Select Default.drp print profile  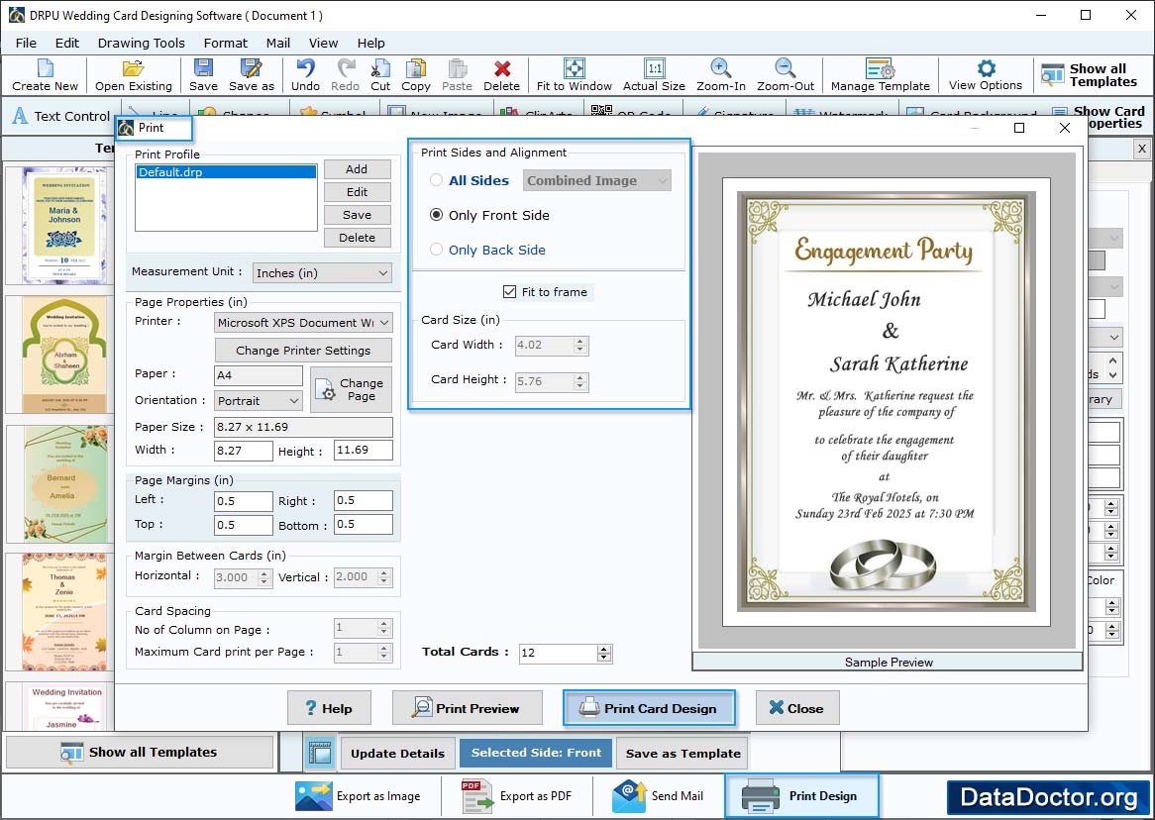pos(226,172)
